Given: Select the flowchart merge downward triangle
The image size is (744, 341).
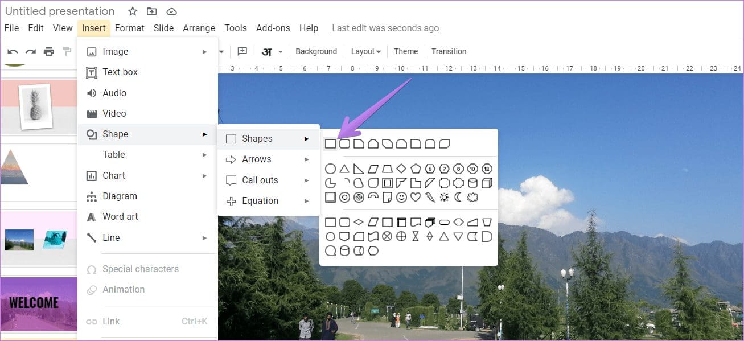Looking at the screenshot, I should pyautogui.click(x=458, y=236).
